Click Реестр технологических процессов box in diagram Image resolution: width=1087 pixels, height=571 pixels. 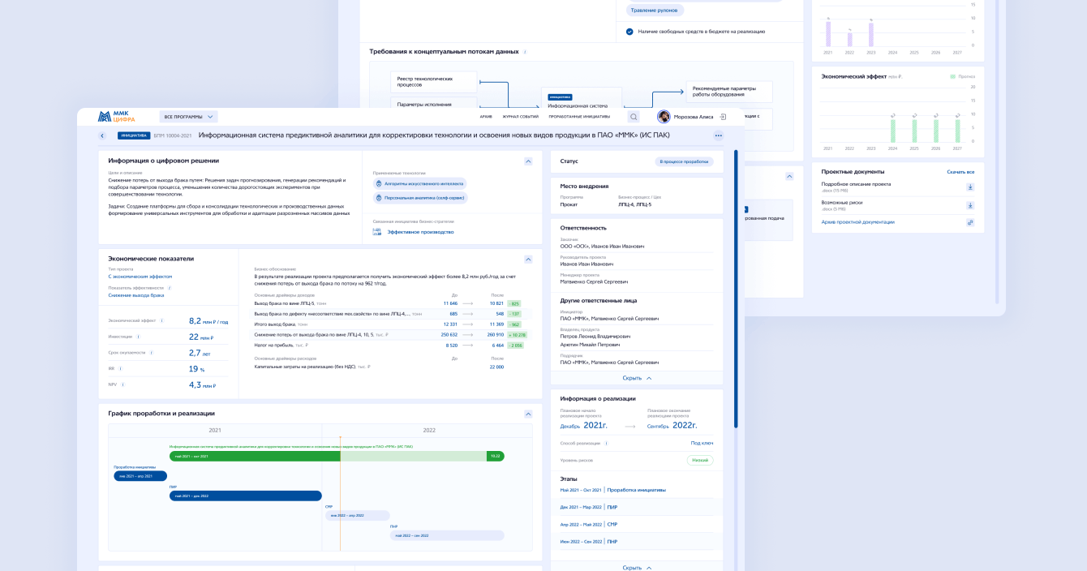tap(435, 82)
